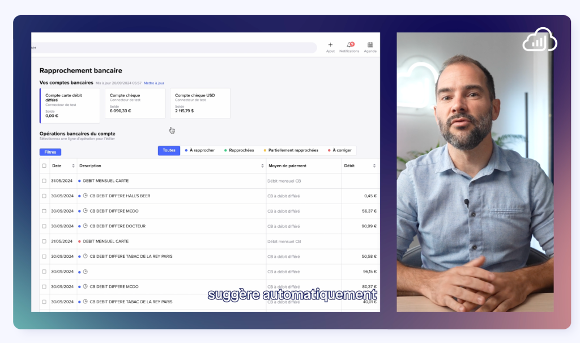
Task: Click the Mettre à jour link
Action: click(x=153, y=83)
